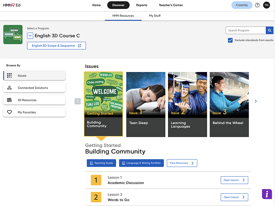Select Issue 1 Teen Sleep card
The width and height of the screenshot is (275, 206).
click(x=146, y=104)
